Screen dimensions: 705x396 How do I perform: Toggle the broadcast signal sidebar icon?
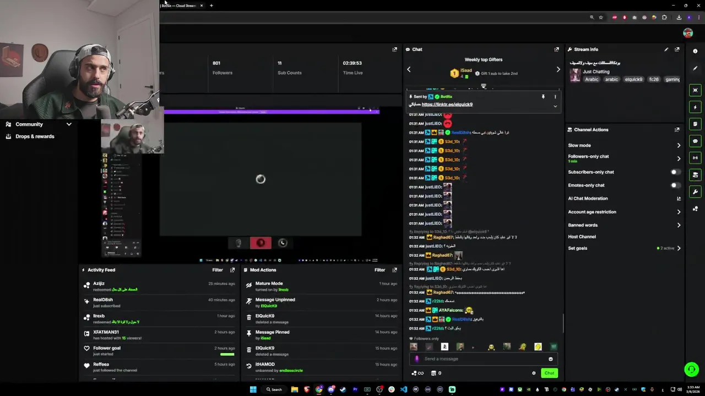point(695,158)
